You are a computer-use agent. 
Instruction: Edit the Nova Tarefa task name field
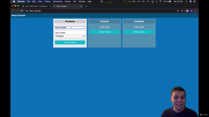pos(70,27)
